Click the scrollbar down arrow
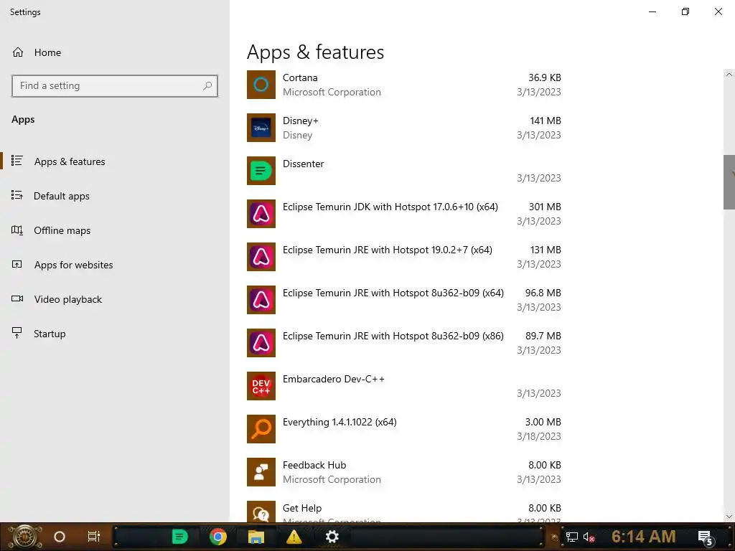This screenshot has height=551, width=735. click(x=729, y=517)
